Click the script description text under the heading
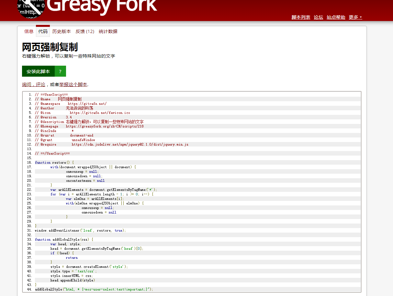Image resolution: width=393 pixels, height=296 pixels. click(69, 56)
